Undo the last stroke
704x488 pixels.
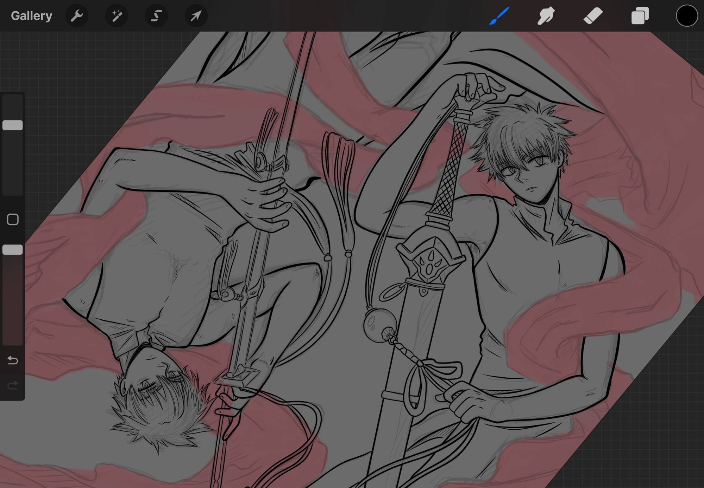[13, 360]
